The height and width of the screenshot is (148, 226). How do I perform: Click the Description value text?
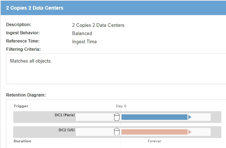pyautogui.click(x=98, y=25)
